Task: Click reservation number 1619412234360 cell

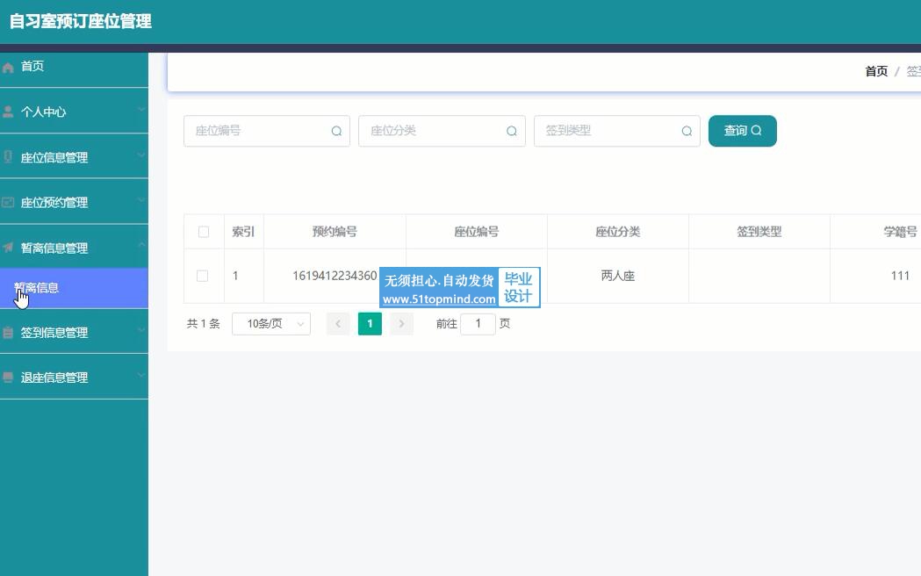Action: coord(335,276)
